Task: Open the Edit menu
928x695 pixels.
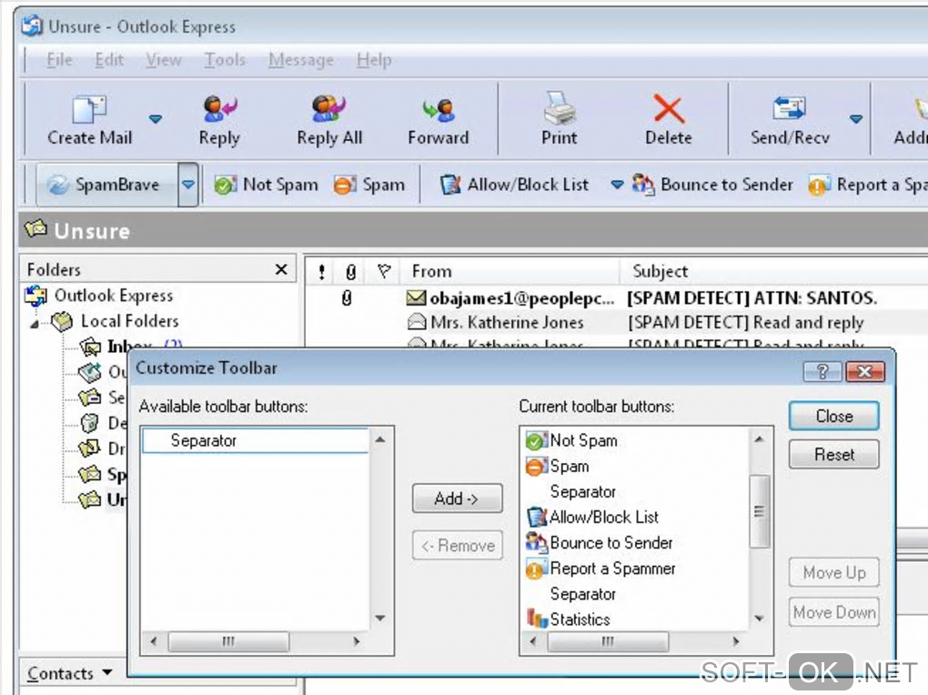Action: 109,60
